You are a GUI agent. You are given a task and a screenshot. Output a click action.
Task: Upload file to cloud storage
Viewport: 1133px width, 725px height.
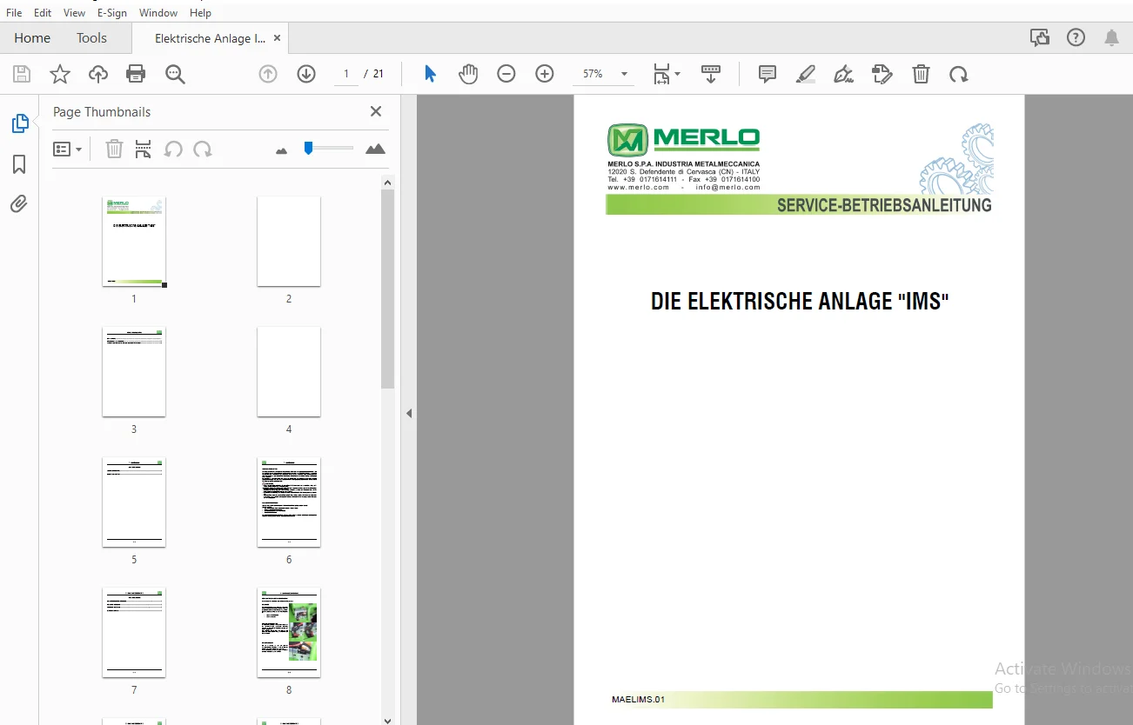pos(98,74)
